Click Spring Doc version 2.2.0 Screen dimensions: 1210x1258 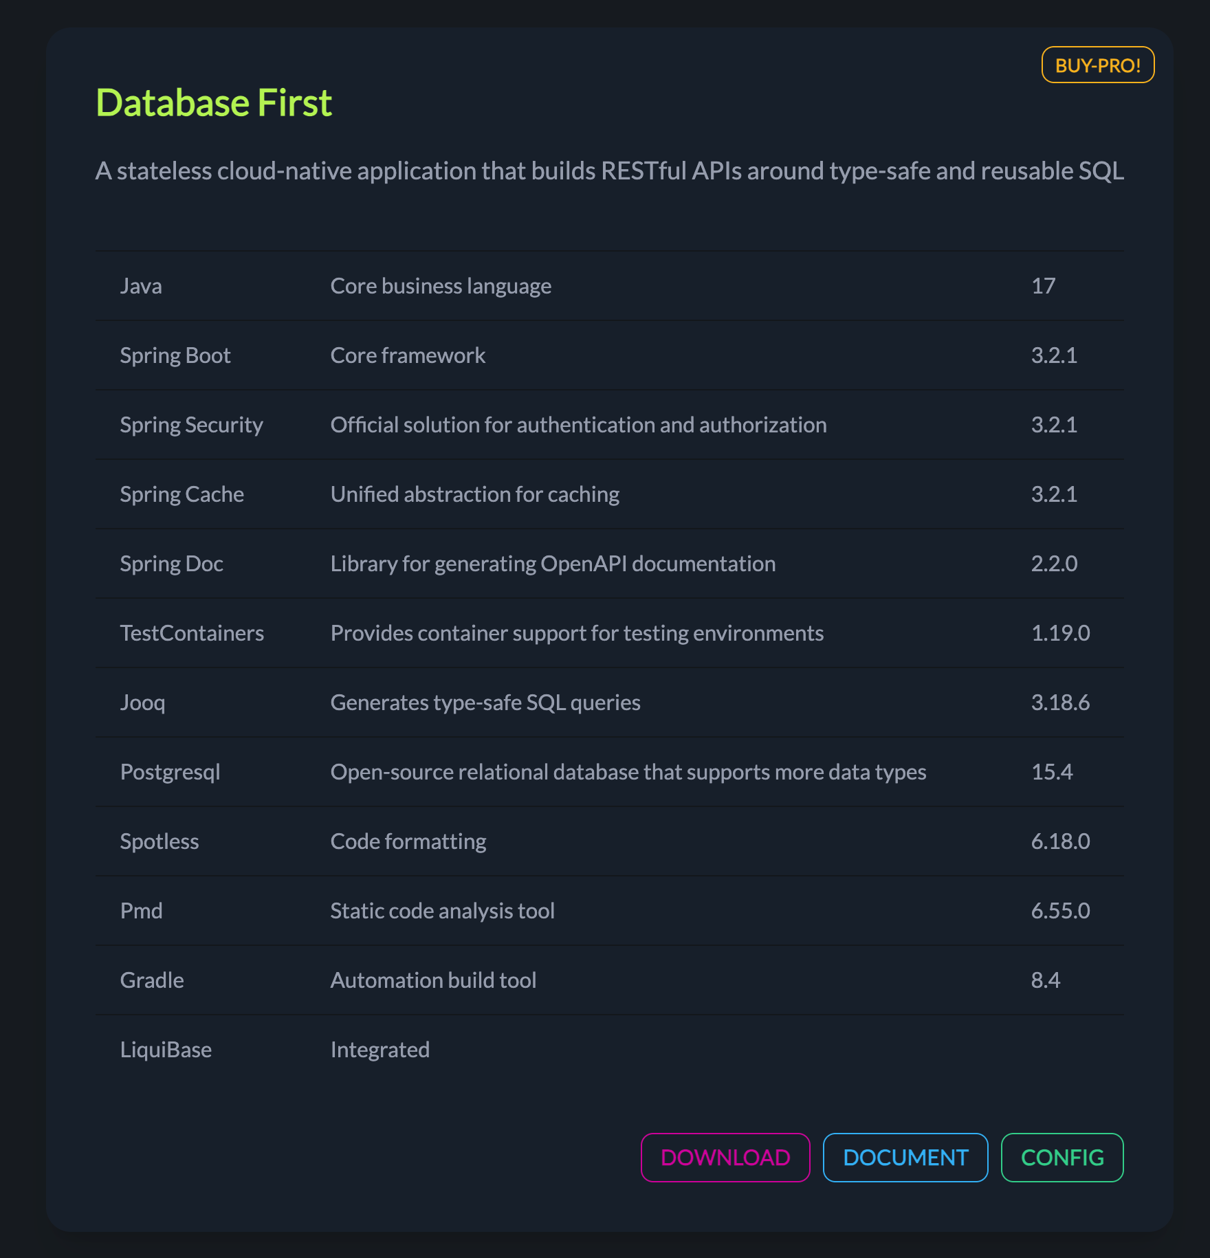point(1054,564)
